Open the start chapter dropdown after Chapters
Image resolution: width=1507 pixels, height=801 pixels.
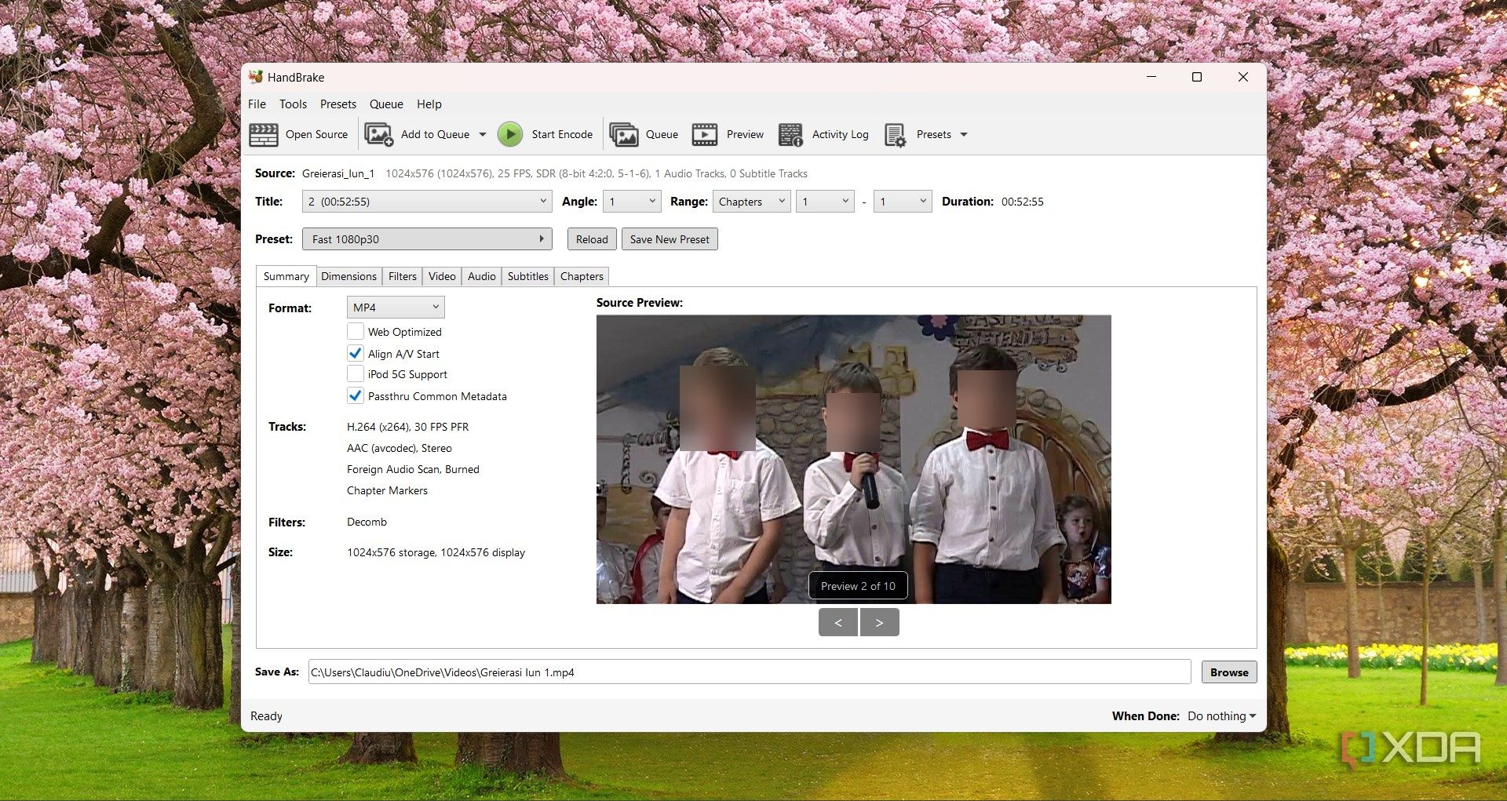click(x=825, y=202)
